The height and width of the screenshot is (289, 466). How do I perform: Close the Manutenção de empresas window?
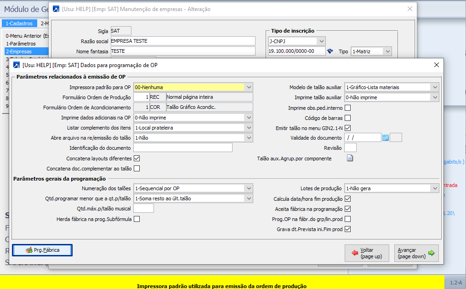410,9
